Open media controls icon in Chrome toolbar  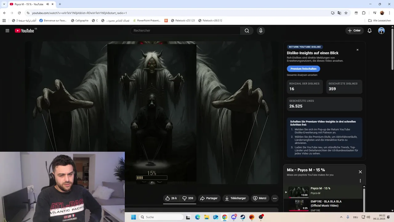click(x=375, y=13)
